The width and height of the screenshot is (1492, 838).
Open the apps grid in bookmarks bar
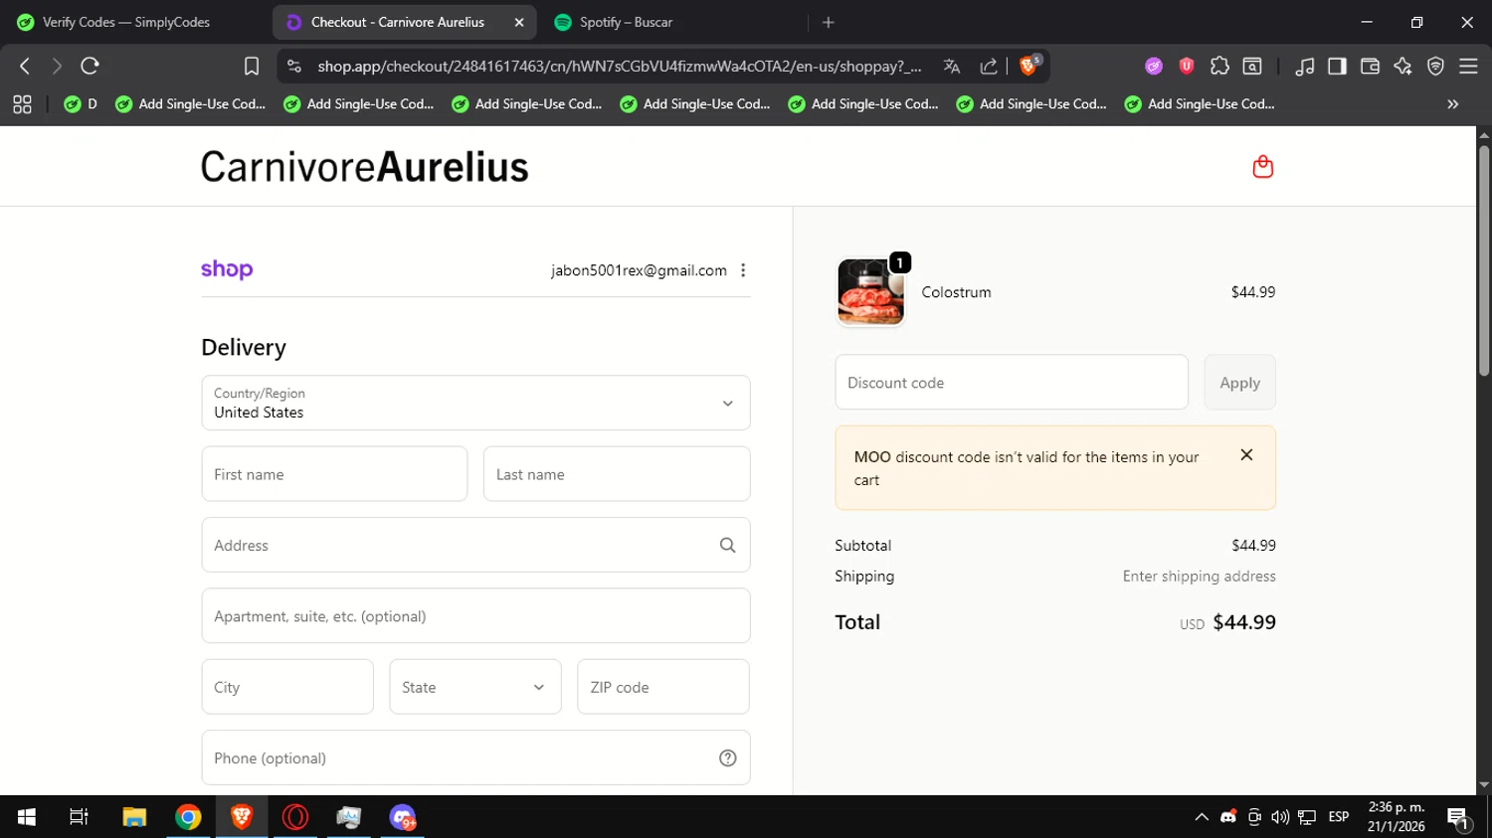click(22, 103)
